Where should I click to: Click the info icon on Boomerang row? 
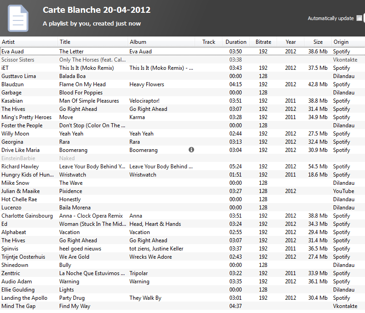191,150
